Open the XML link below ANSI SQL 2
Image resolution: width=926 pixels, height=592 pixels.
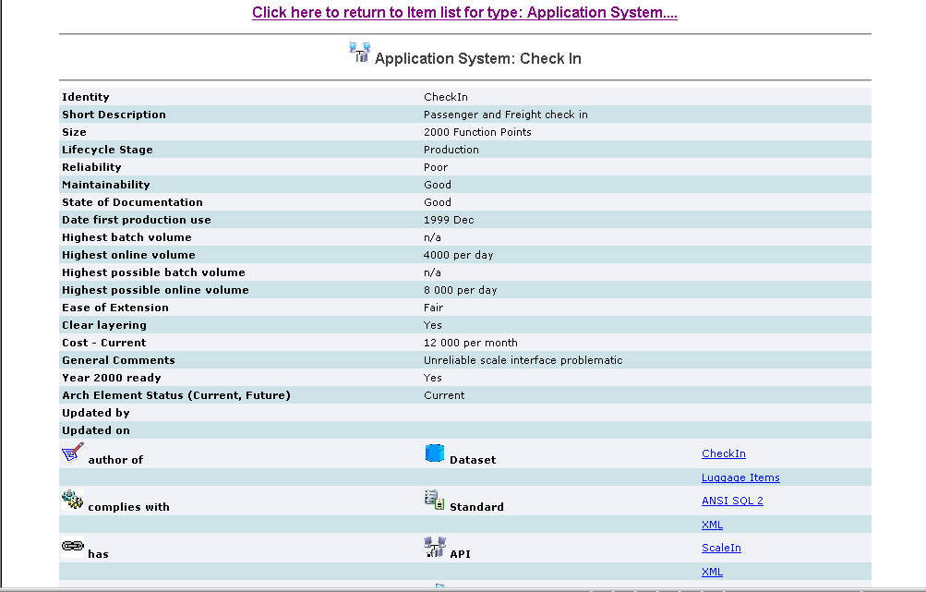click(x=712, y=525)
